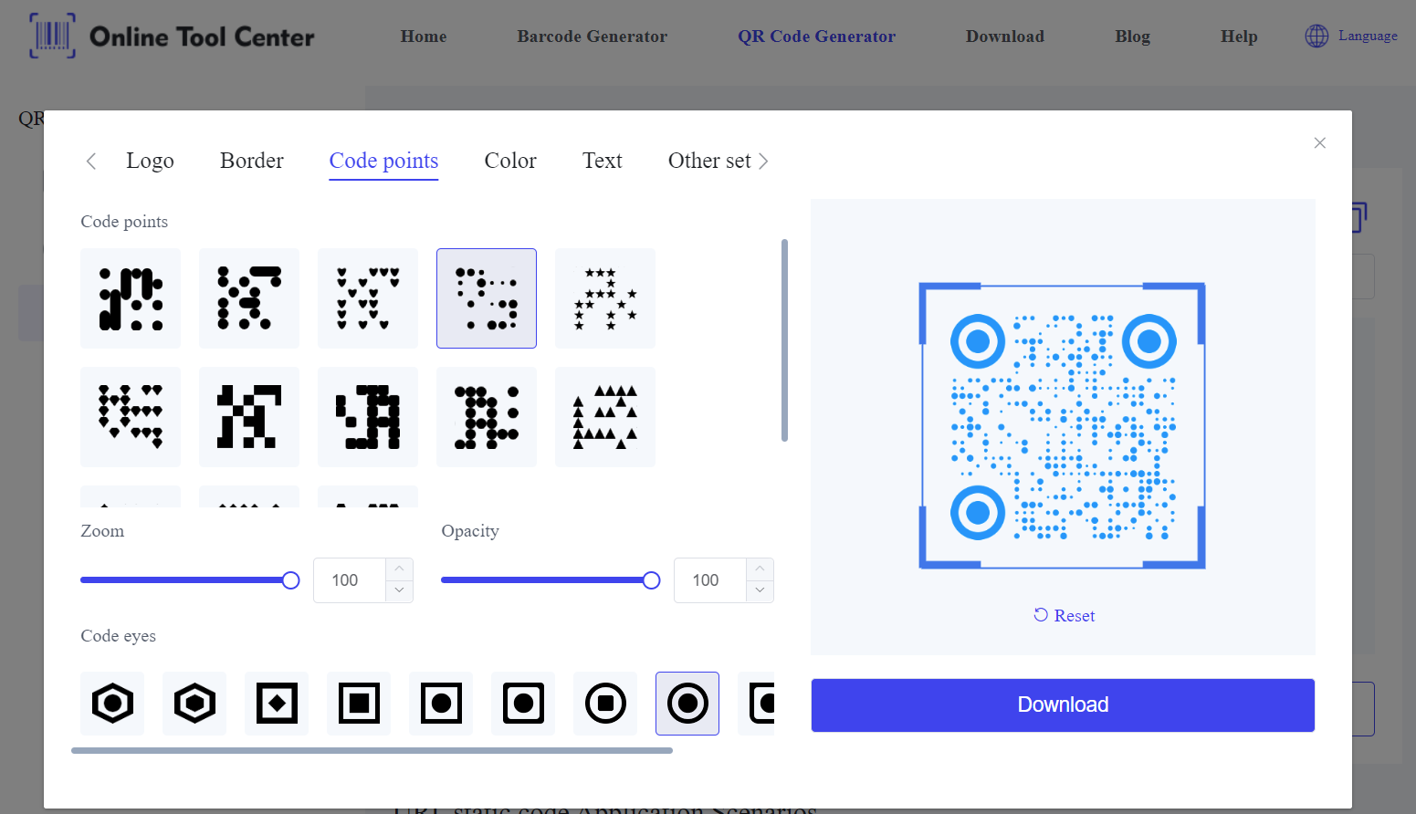
Task: Click the QR code preview image
Action: click(x=1062, y=425)
